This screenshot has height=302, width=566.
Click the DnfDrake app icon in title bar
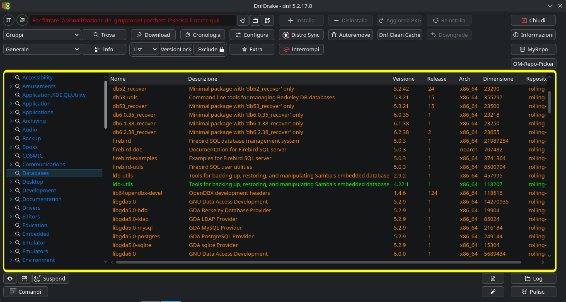pyautogui.click(x=6, y=6)
